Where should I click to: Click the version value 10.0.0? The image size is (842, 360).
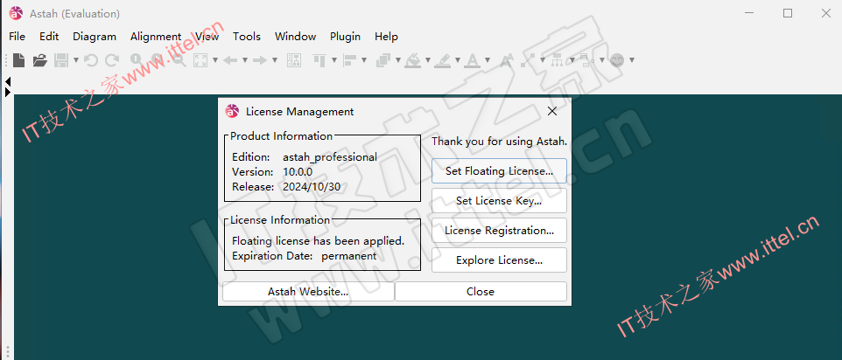298,172
